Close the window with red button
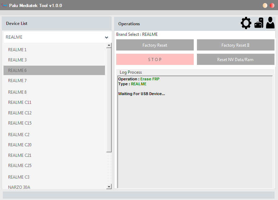This screenshot has width=278, height=200. click(272, 6)
